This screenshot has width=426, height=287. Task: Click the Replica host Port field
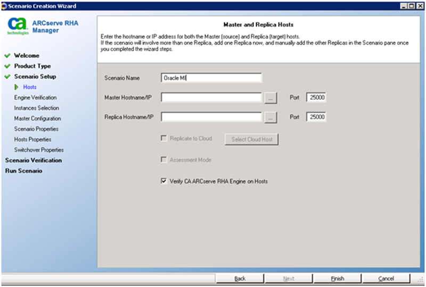tap(316, 117)
